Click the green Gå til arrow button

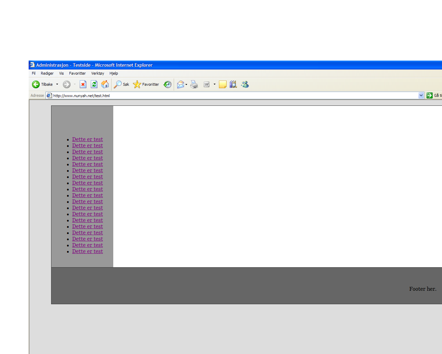point(430,95)
